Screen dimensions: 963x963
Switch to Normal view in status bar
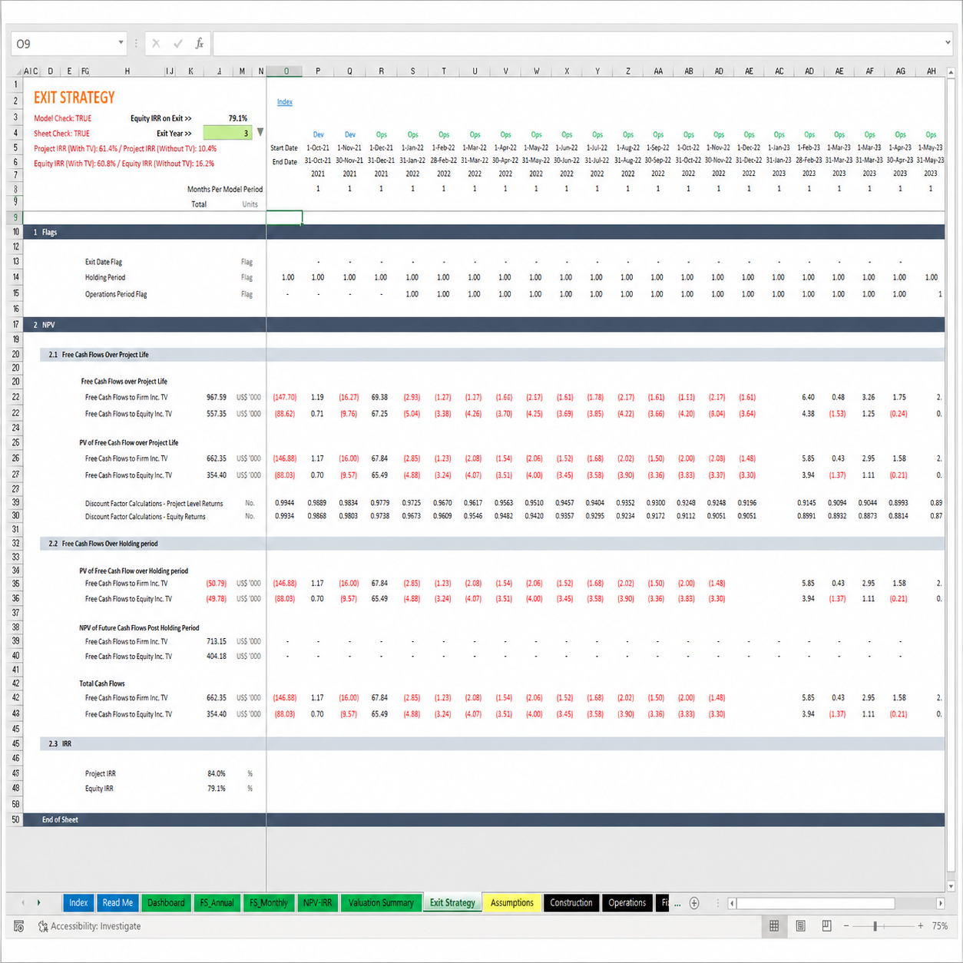[x=774, y=926]
